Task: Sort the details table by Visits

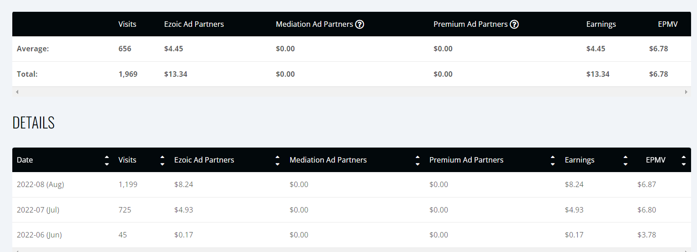Action: (x=162, y=160)
